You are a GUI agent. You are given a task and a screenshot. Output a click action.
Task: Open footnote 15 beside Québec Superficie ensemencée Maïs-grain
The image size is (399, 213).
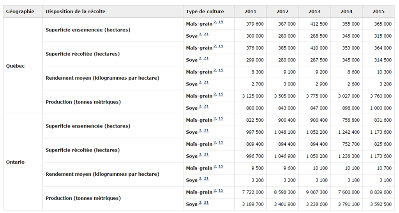(x=221, y=23)
